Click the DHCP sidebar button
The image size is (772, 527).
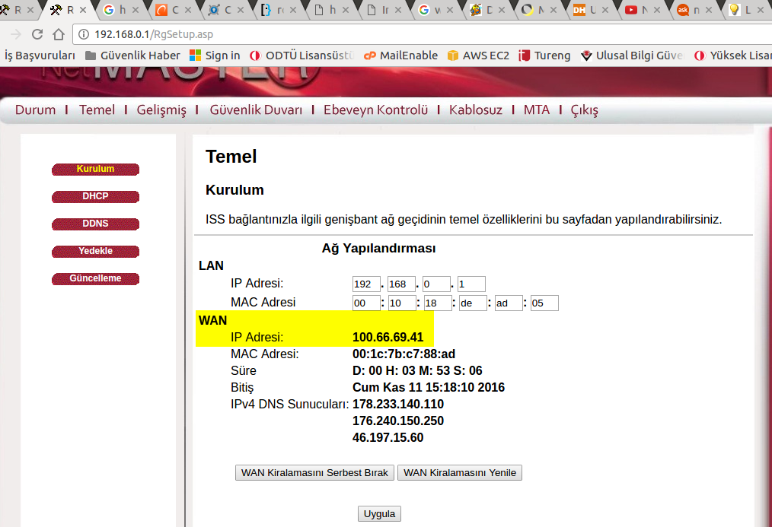(95, 196)
